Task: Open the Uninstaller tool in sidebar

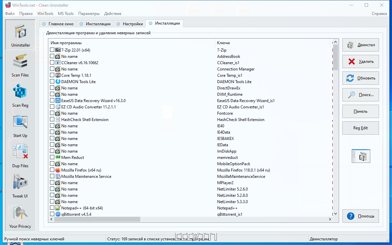Action: pos(20,35)
